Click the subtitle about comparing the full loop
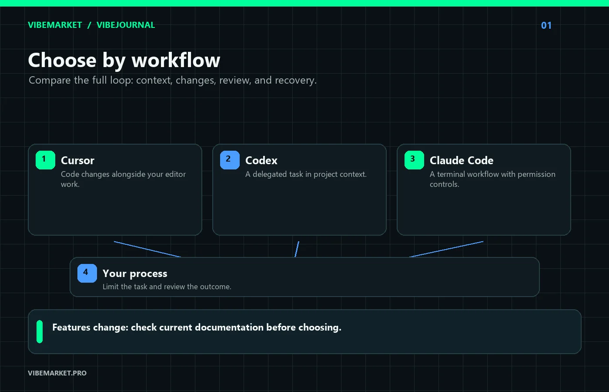This screenshot has height=392, width=609. point(173,80)
